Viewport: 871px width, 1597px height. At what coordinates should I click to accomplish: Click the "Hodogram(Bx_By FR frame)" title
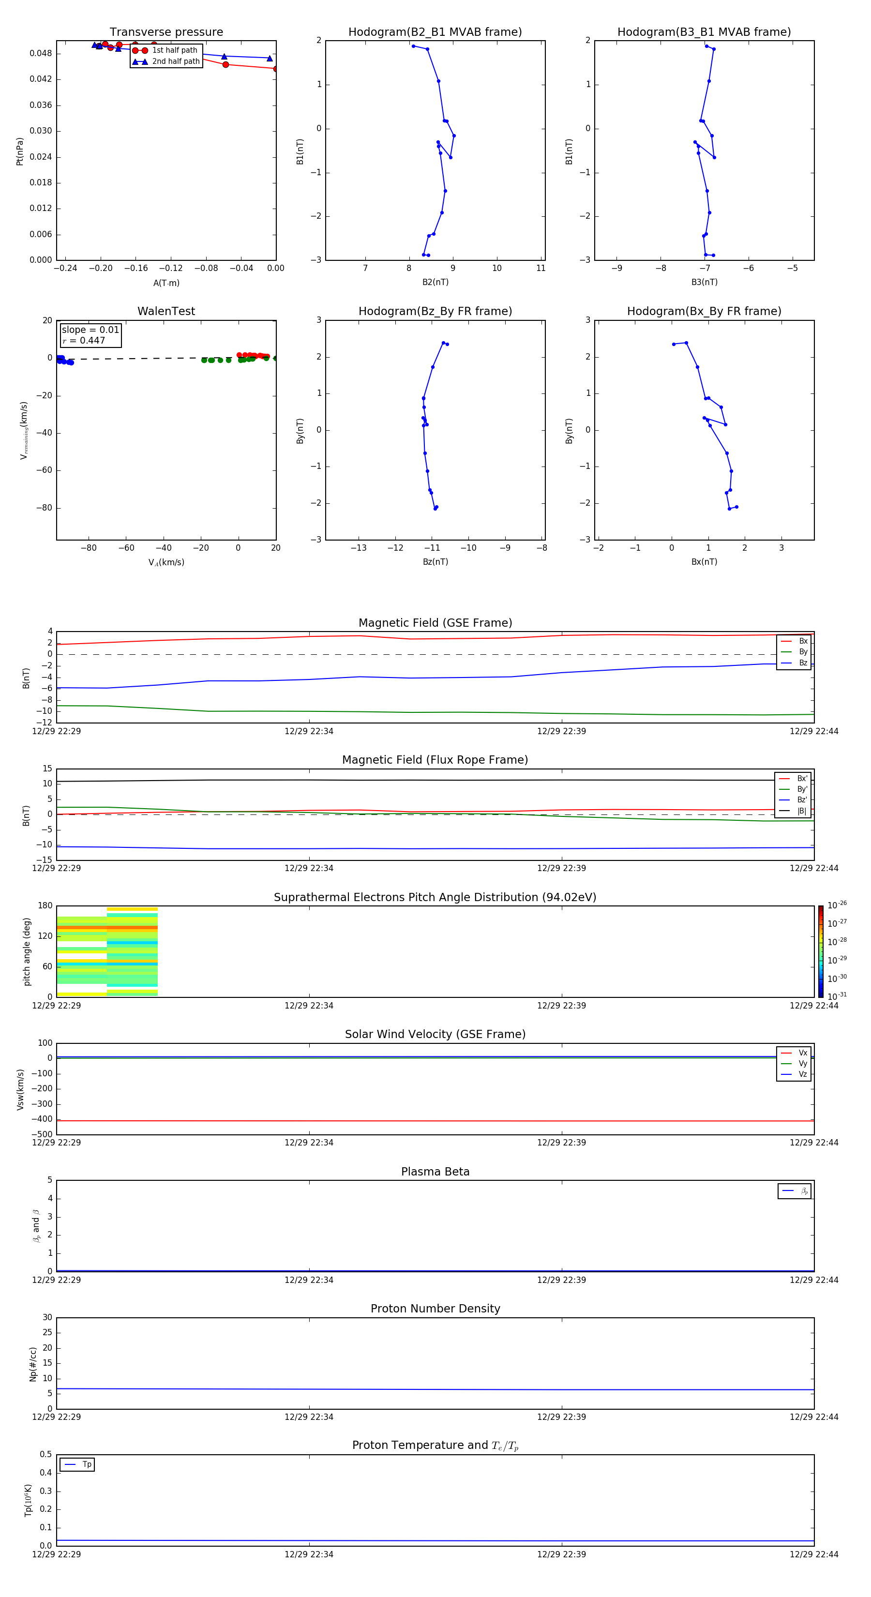(704, 311)
